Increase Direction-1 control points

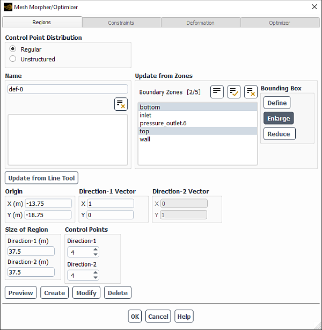[x=96, y=249]
